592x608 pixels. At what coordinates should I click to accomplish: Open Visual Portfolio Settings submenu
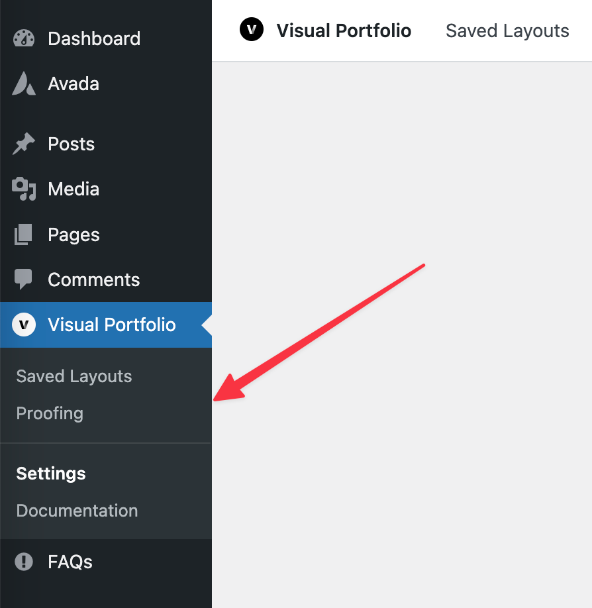(51, 474)
